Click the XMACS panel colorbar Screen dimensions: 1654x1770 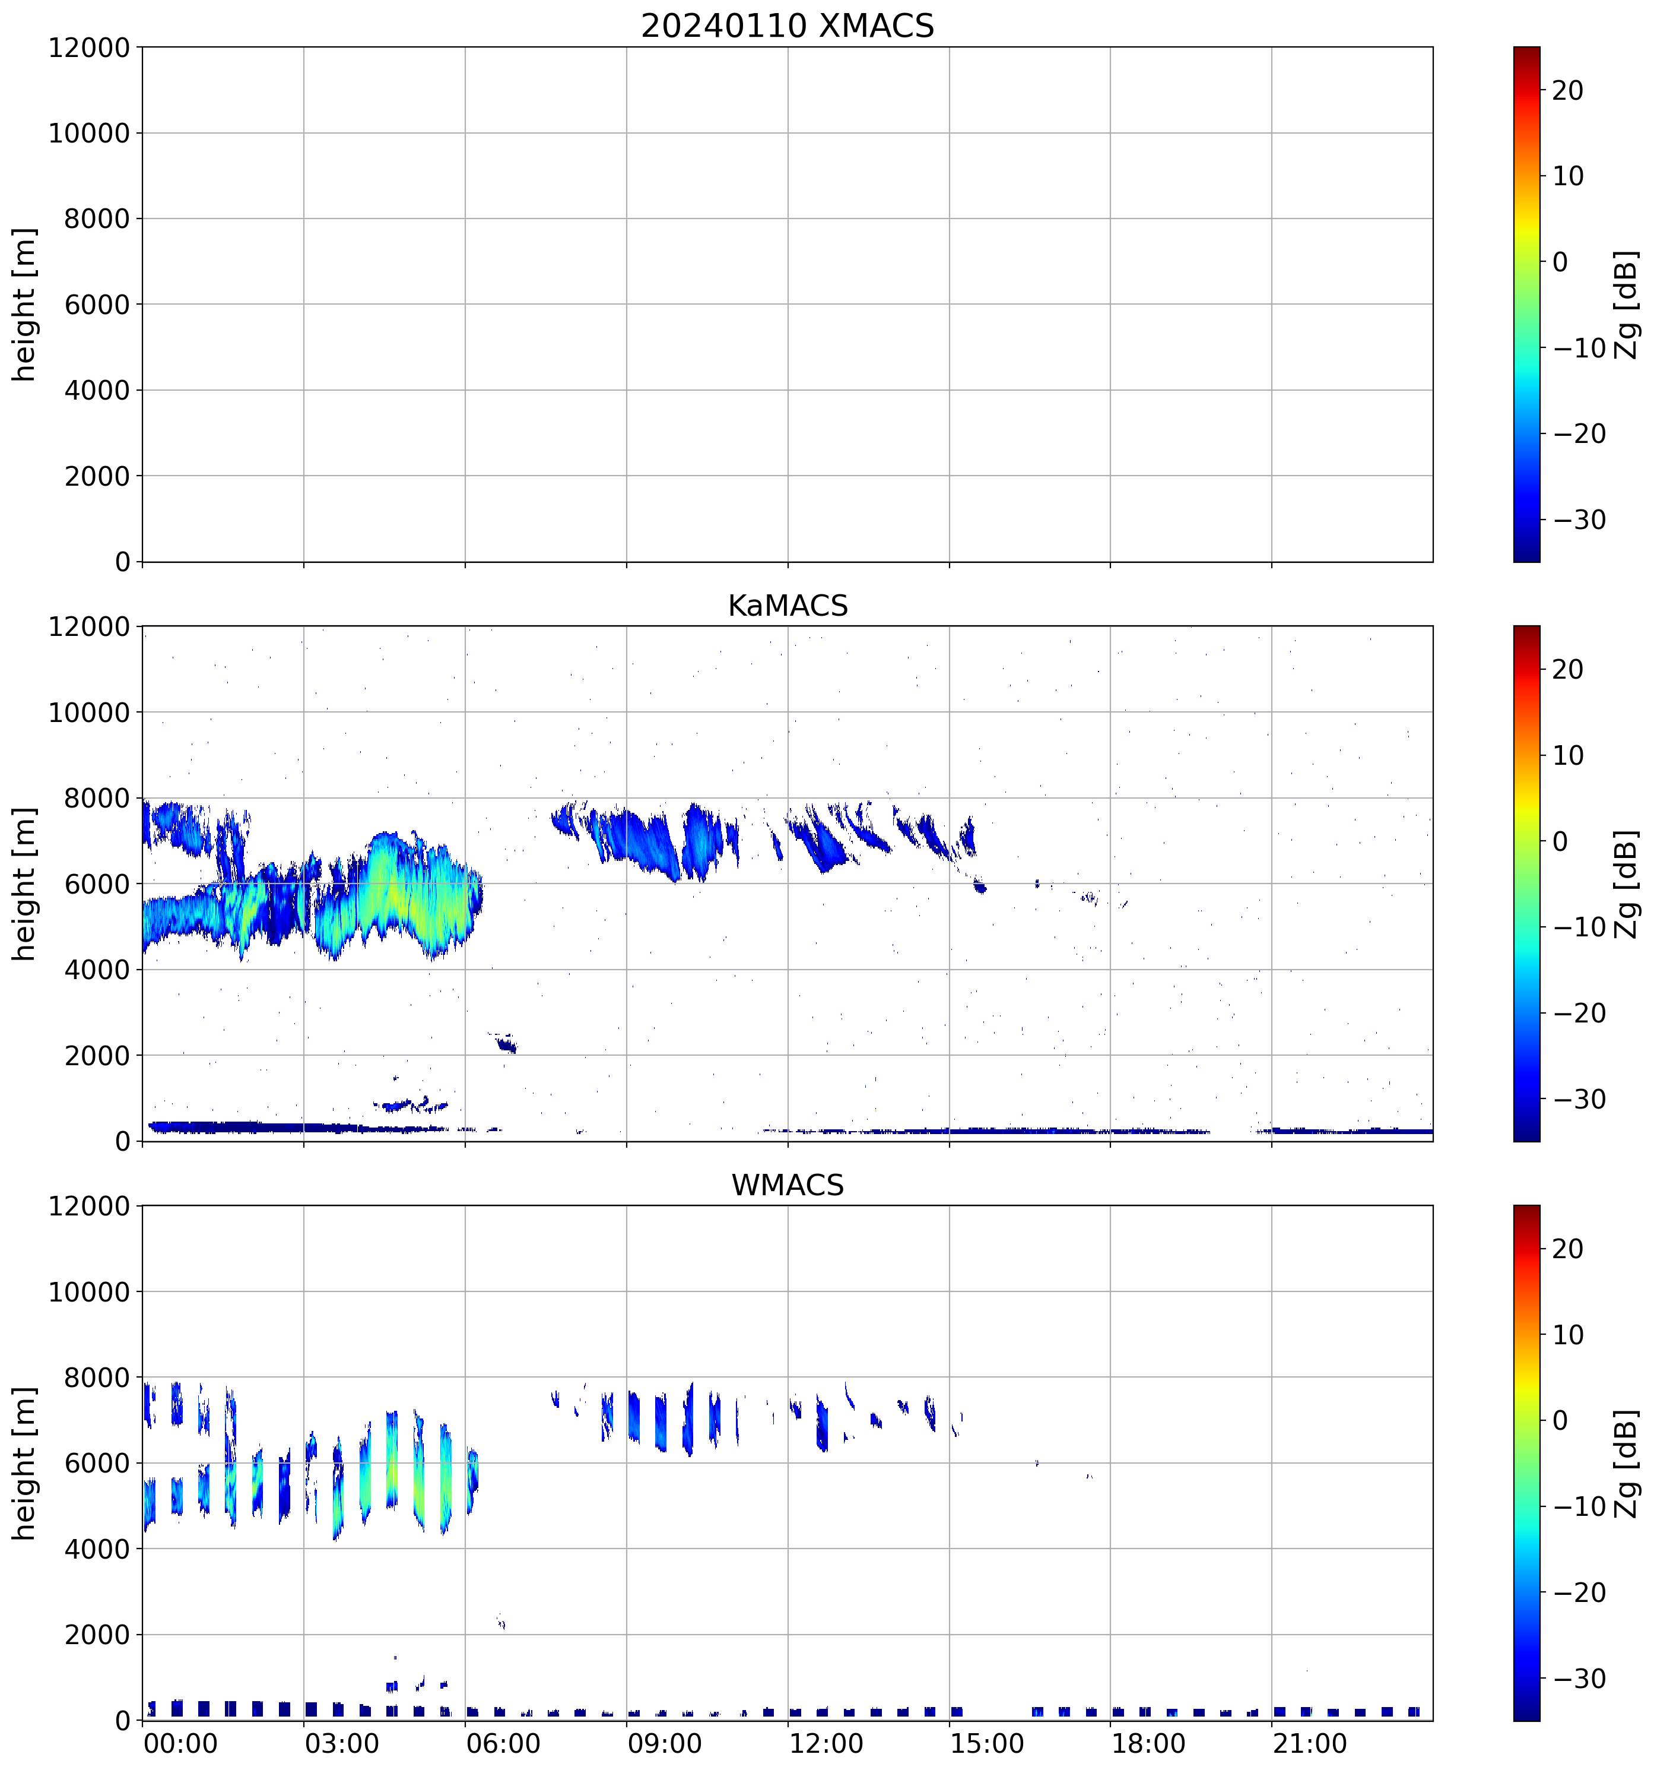[x=1526, y=303]
